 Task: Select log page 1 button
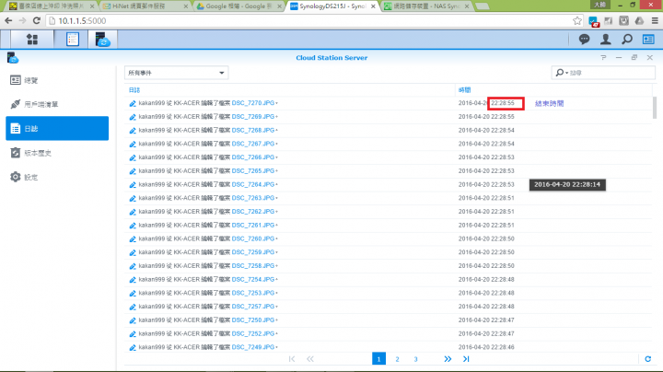click(x=378, y=359)
